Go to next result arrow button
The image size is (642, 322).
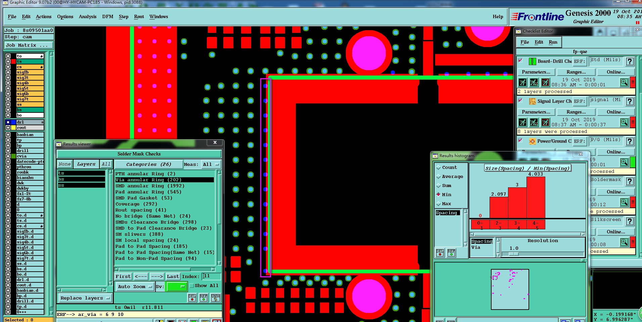pyautogui.click(x=157, y=276)
